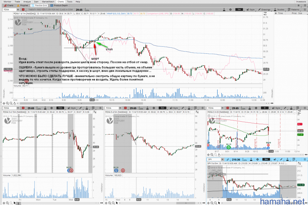The image size is (308, 205).
Task: Click the grid layout icon in sub-tab bar
Action: coord(299,5)
